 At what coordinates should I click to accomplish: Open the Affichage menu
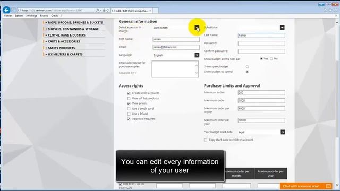tap(31, 16)
